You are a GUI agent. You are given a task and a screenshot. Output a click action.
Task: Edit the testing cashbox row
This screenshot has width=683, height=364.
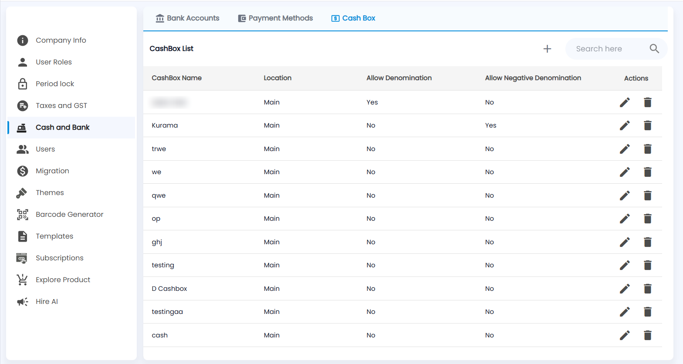(x=625, y=265)
